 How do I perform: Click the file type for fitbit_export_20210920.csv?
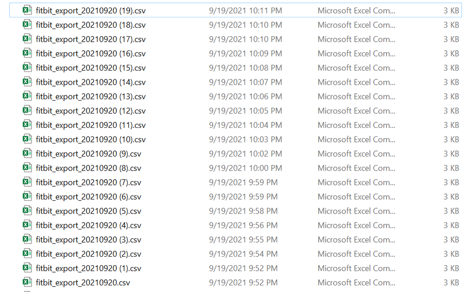tap(356, 283)
